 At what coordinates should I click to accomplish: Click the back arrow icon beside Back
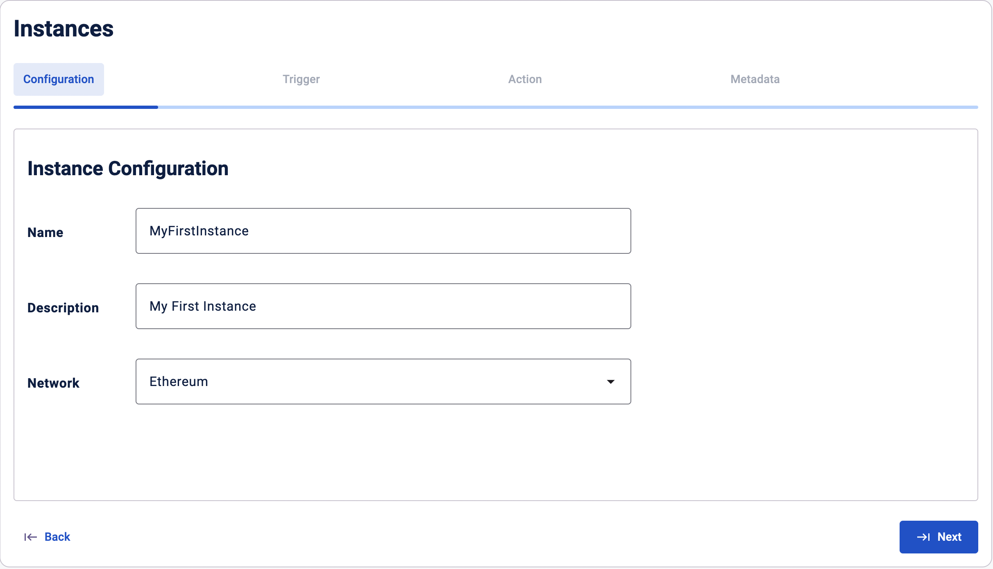point(30,537)
